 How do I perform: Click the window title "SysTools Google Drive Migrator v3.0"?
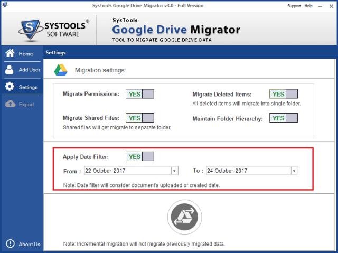[x=133, y=6]
